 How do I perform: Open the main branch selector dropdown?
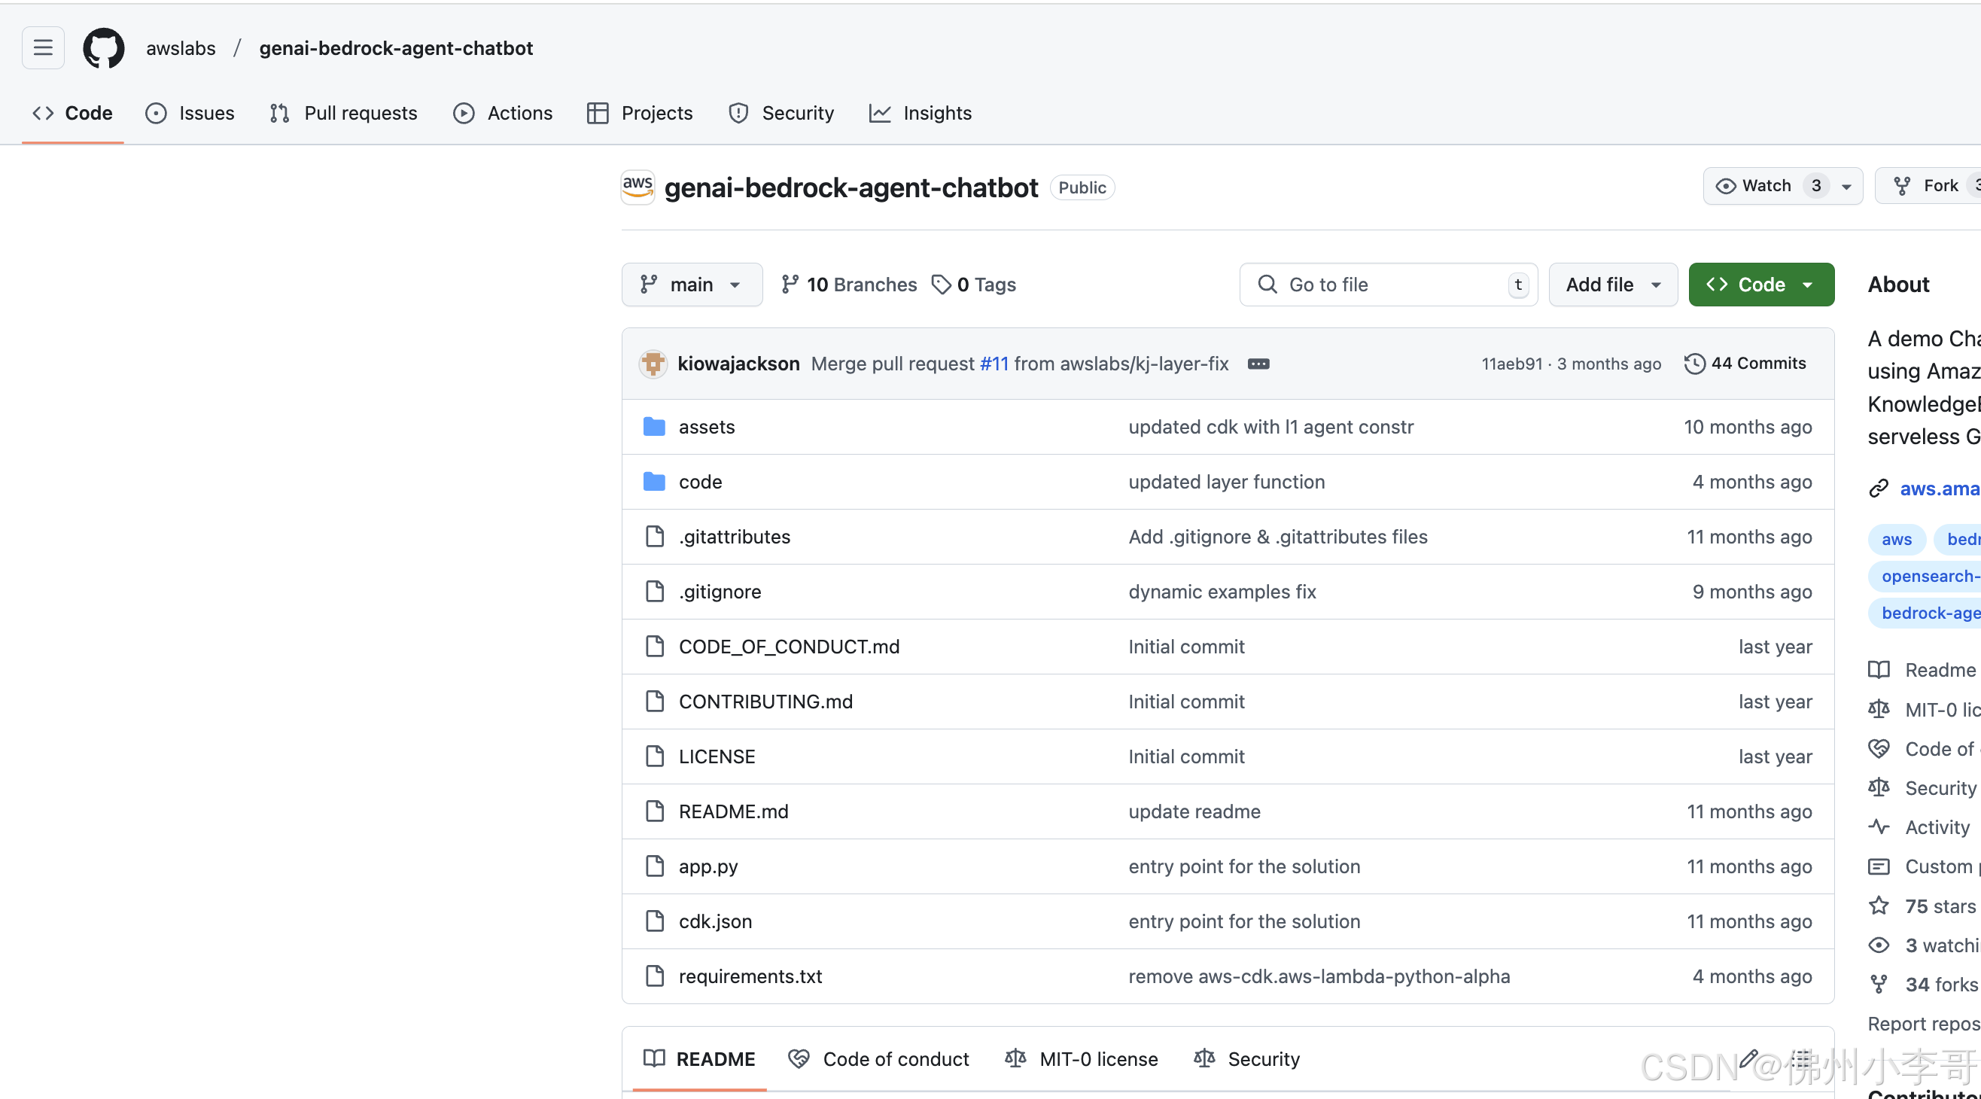tap(692, 285)
